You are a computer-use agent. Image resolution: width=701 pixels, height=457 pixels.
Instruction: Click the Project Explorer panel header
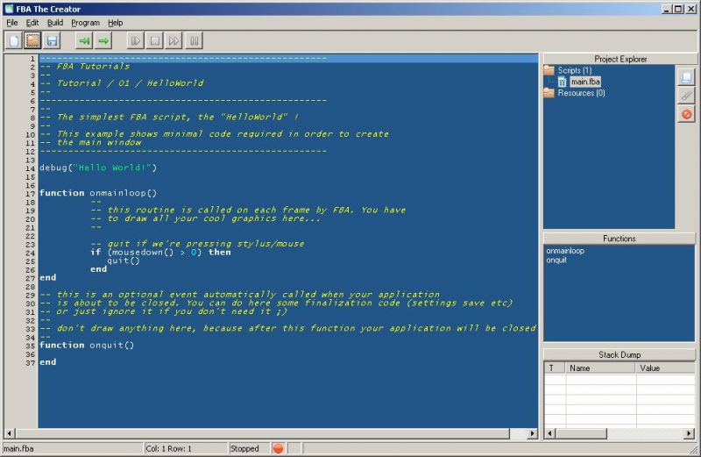620,59
